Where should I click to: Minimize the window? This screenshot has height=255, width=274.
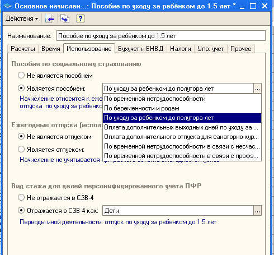[242, 6]
